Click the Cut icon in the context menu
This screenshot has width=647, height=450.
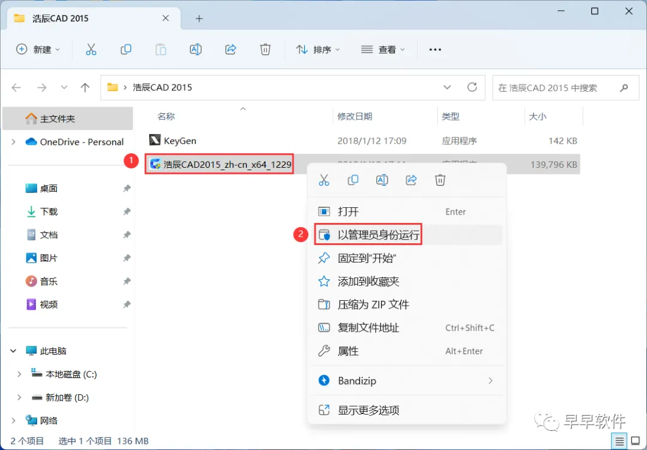(324, 180)
